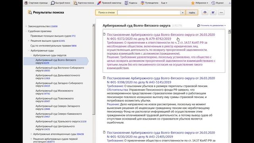Open Журнал history

click(217, 3)
